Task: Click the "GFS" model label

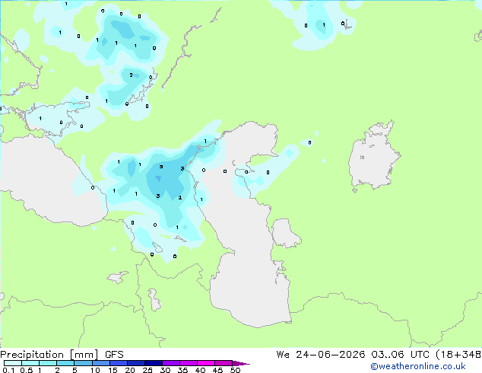Action: 114,355
